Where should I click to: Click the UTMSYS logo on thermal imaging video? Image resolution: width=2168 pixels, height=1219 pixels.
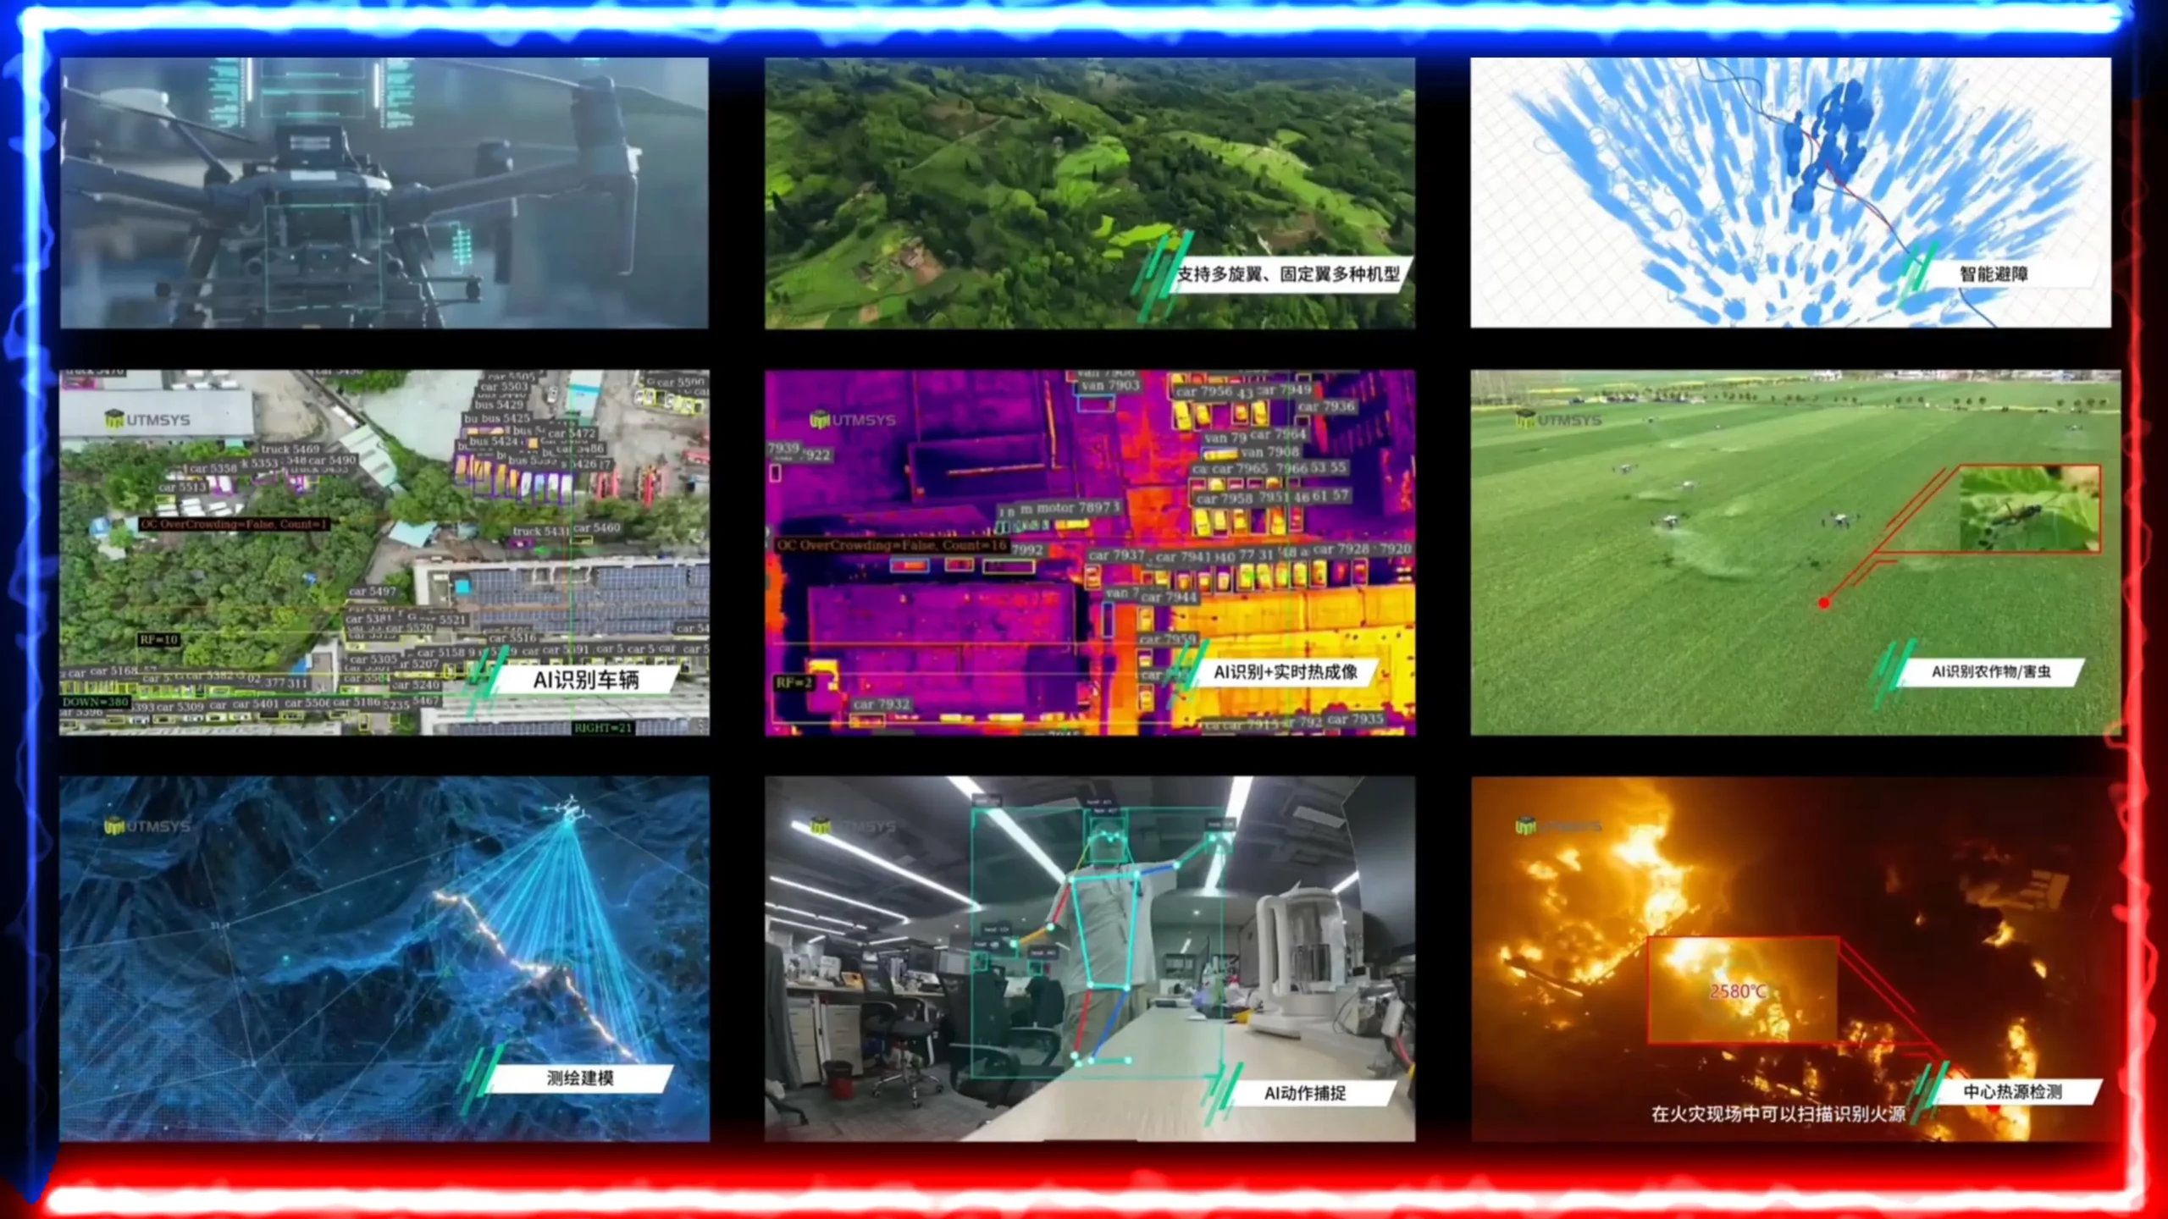(852, 419)
